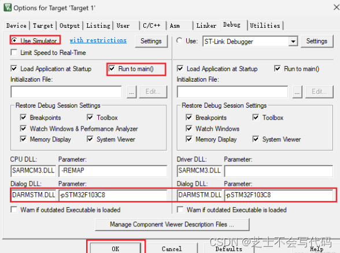Toggle debugger System Viewer checkbox
This screenshot has height=253, width=340.
point(256,139)
